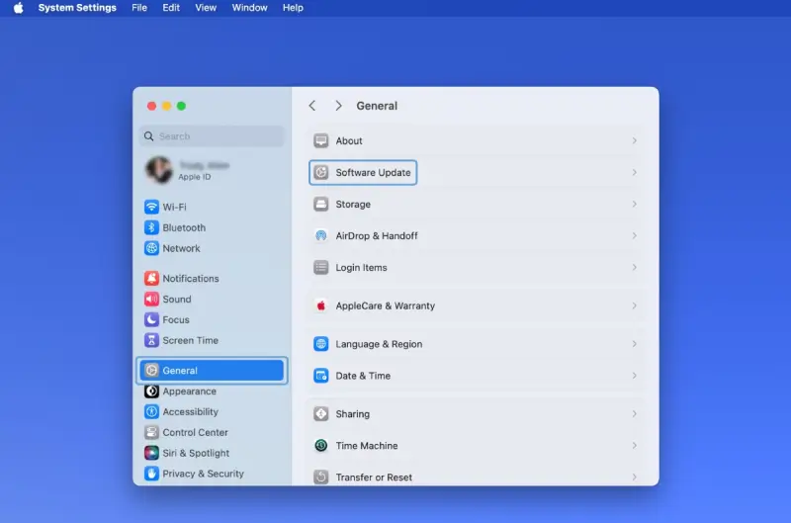This screenshot has height=523, width=791.
Task: Select the Login Items label
Action: (361, 267)
